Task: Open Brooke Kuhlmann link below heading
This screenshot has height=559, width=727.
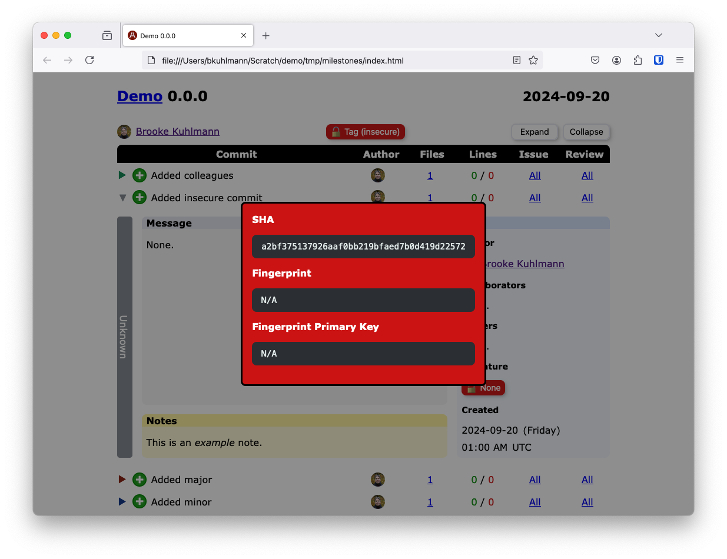Action: point(178,131)
